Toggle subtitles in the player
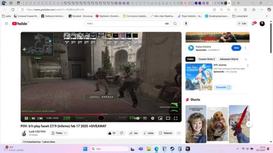 pos(145,118)
